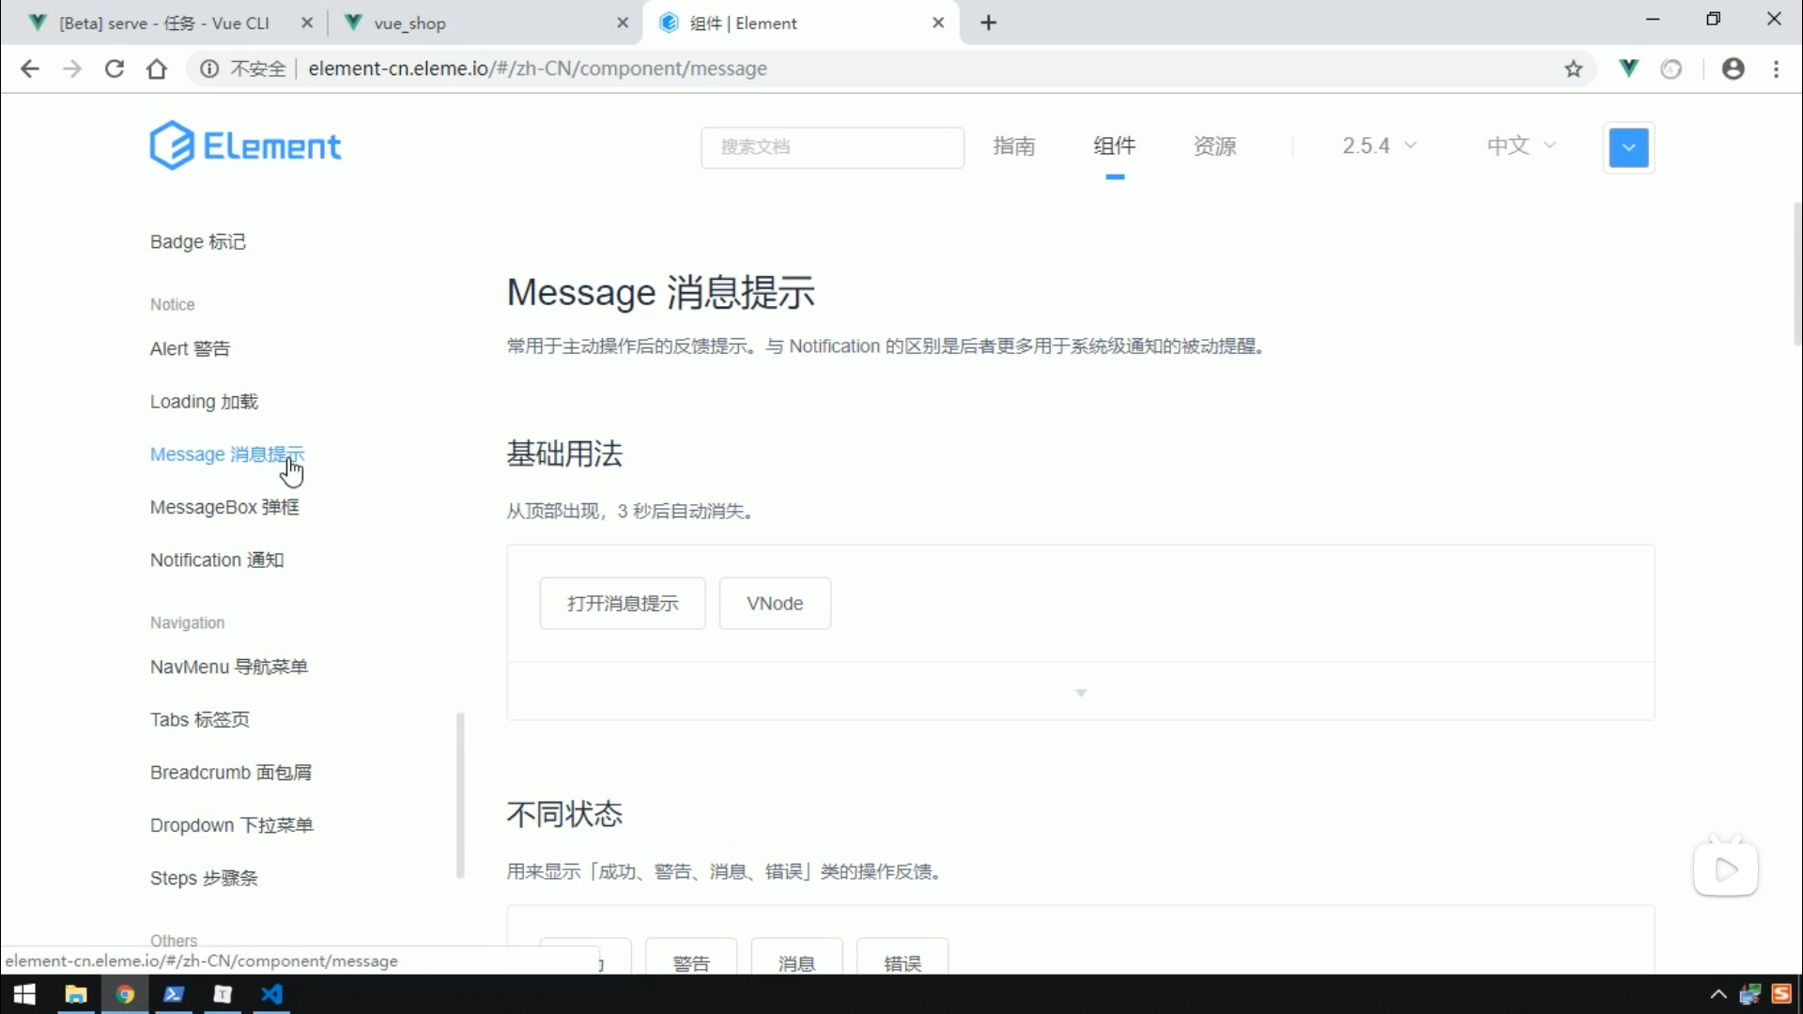Screen dimensions: 1803x1014
Task: Click the 基础用法 heading
Action: pyautogui.click(x=564, y=454)
